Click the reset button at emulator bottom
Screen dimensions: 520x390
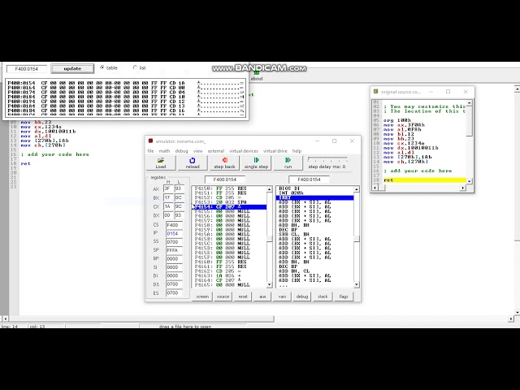coord(243,297)
